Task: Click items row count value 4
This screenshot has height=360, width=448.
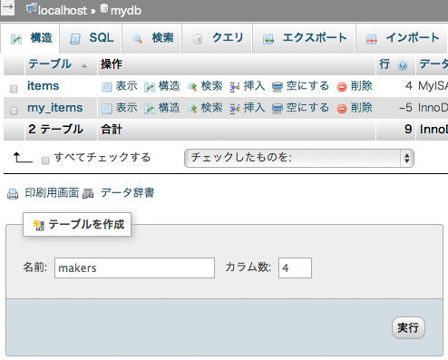Action: 409,86
